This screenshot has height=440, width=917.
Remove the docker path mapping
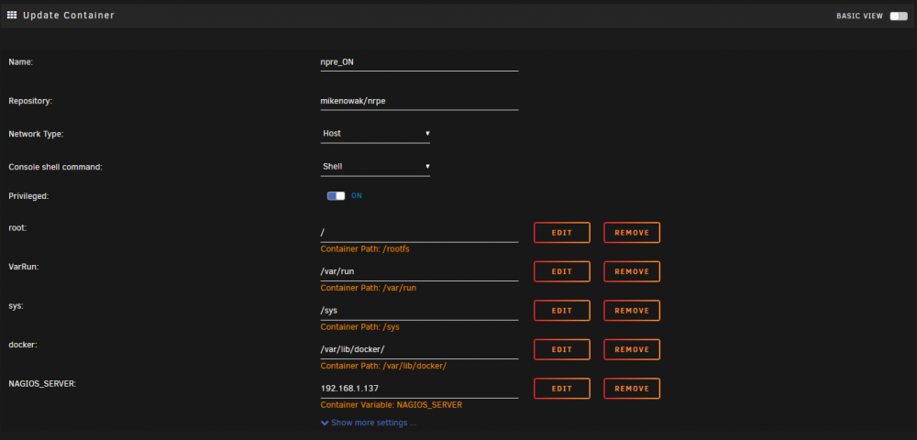[632, 349]
